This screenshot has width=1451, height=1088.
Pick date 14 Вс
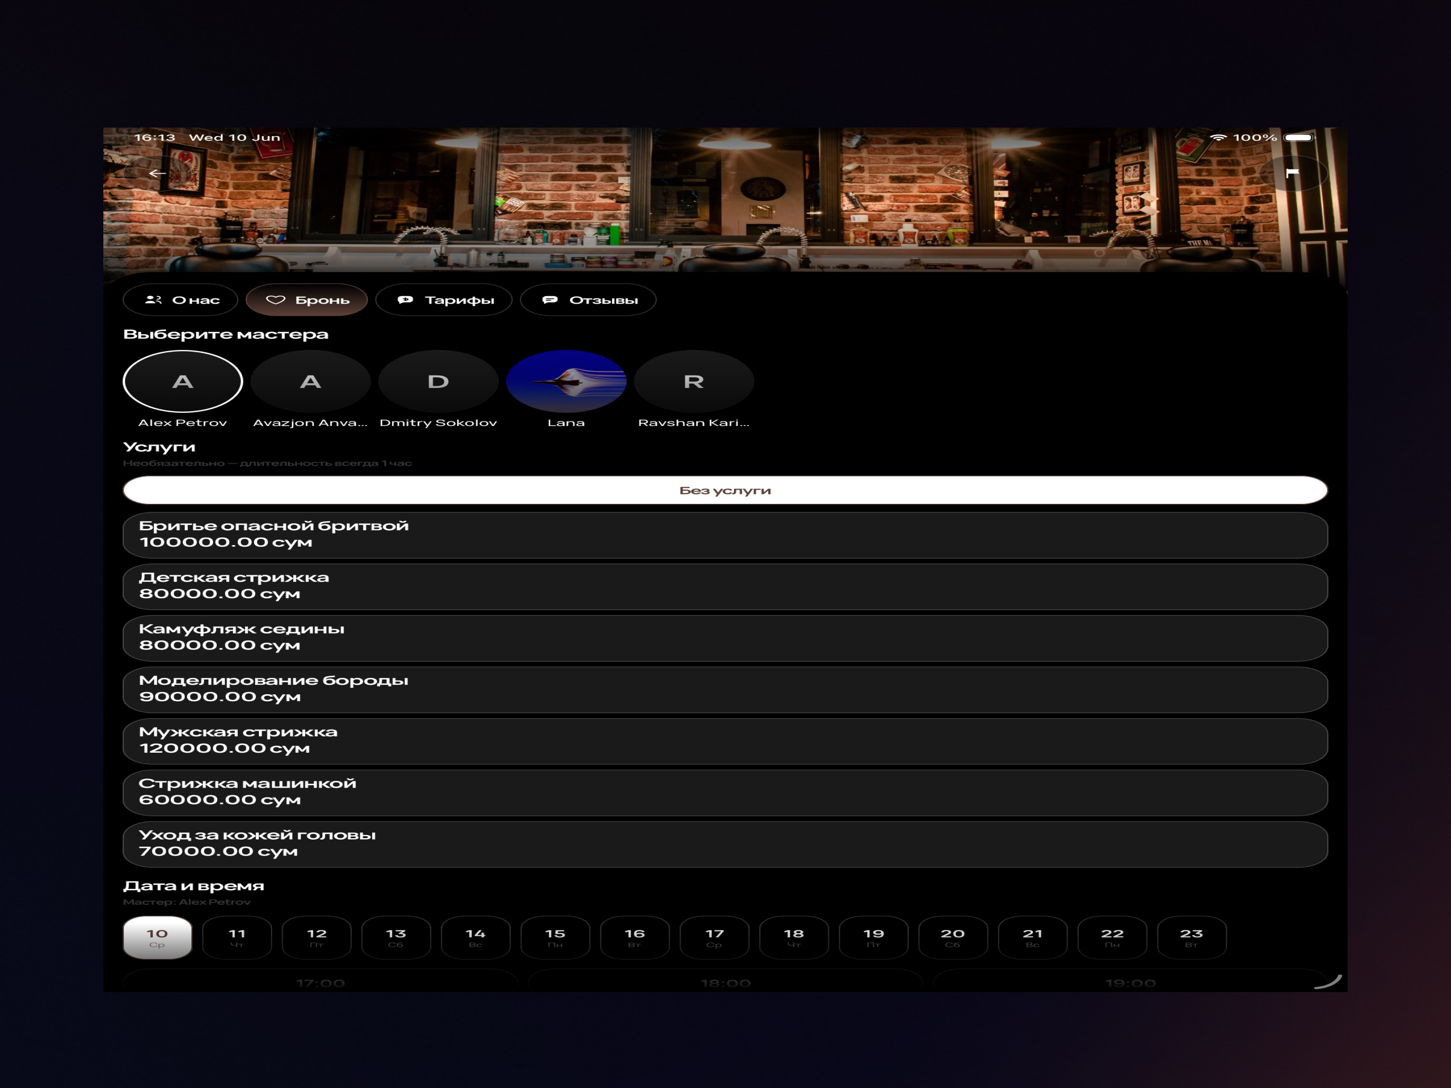476,938
